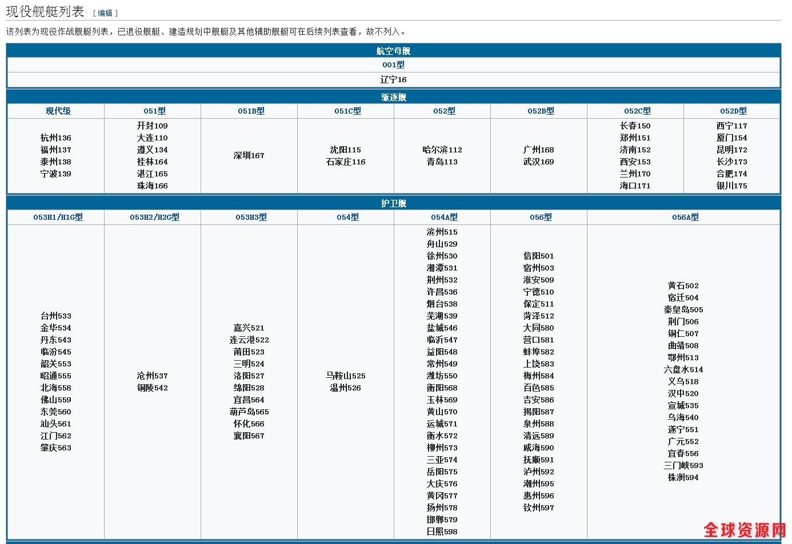792x544 pixels.
Task: Open the 001型 carrier class link
Action: point(393,65)
